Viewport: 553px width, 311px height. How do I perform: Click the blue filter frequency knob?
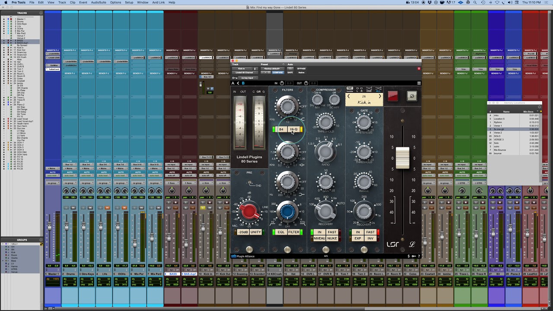[x=287, y=211]
